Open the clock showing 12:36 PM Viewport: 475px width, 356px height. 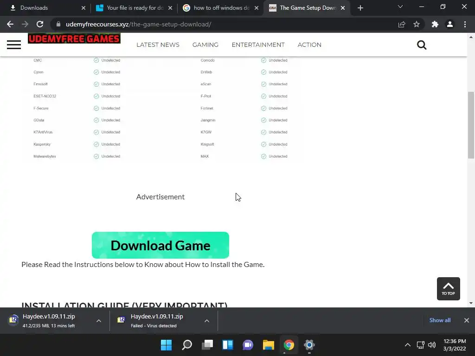(455, 345)
